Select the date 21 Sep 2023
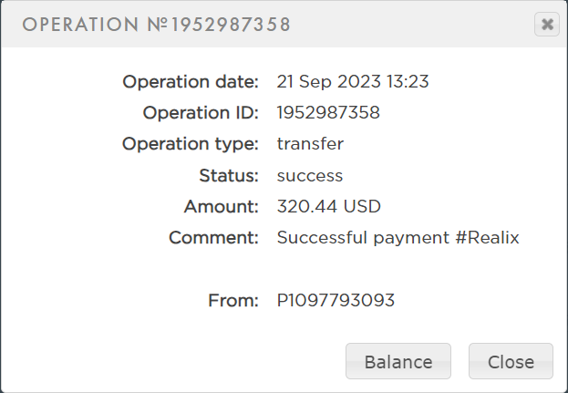The width and height of the screenshot is (568, 393). pyautogui.click(x=332, y=82)
